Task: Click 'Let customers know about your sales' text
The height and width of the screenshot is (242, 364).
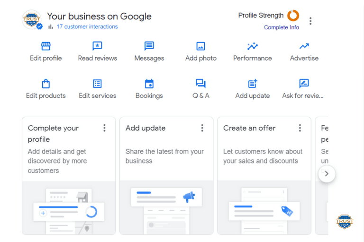Action: click(263, 156)
